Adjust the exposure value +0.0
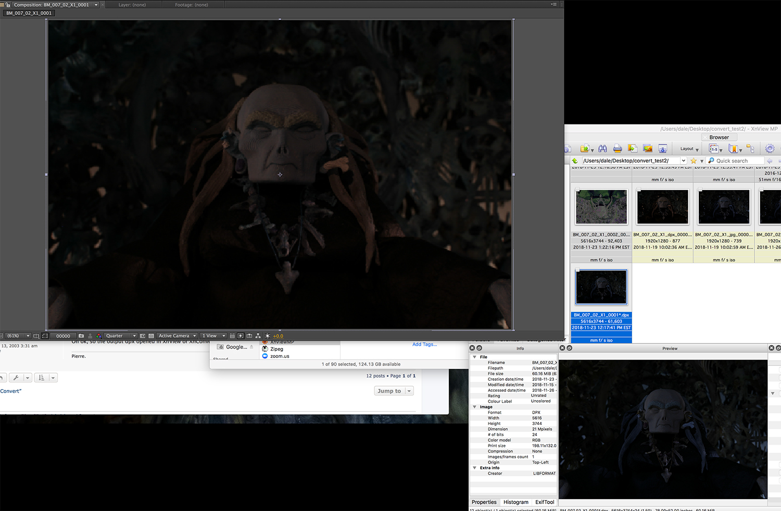 coord(278,336)
